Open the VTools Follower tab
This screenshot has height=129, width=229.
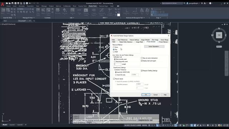(x=163, y=42)
